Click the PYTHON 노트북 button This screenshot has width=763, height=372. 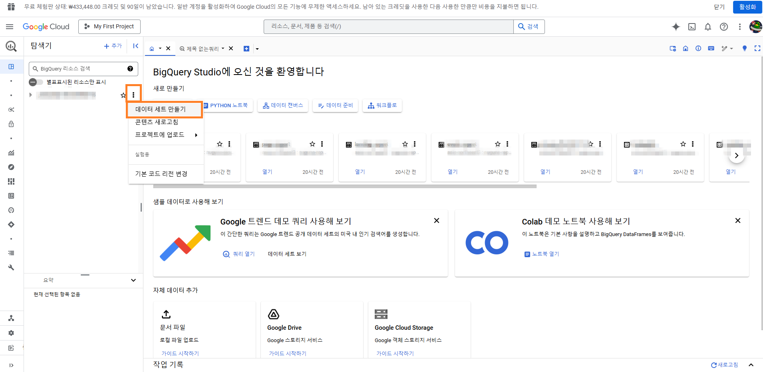click(226, 106)
